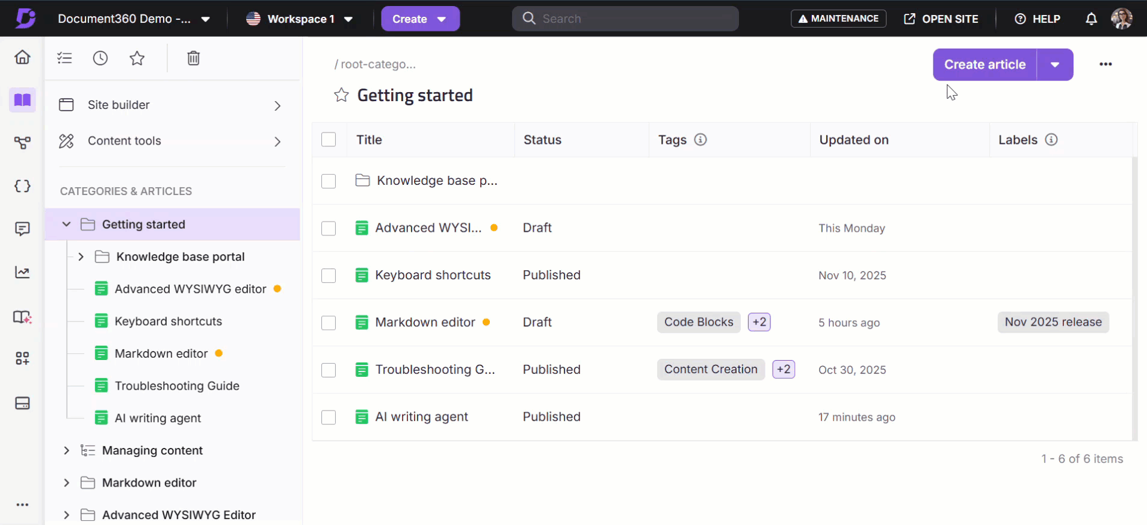Open the Recent clock icon

coord(100,58)
